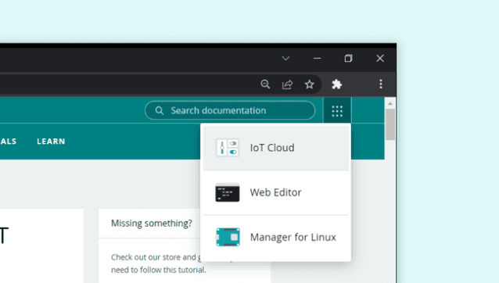Open the zoom magnifier icon in address bar
Image resolution: width=499 pixels, height=283 pixels.
(x=265, y=84)
